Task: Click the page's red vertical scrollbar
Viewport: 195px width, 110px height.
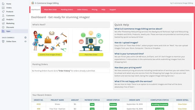Action: (194, 38)
